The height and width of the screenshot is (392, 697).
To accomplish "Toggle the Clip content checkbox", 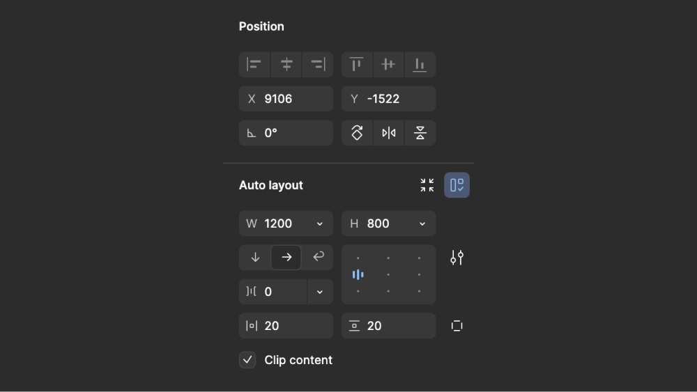I will pyautogui.click(x=247, y=360).
